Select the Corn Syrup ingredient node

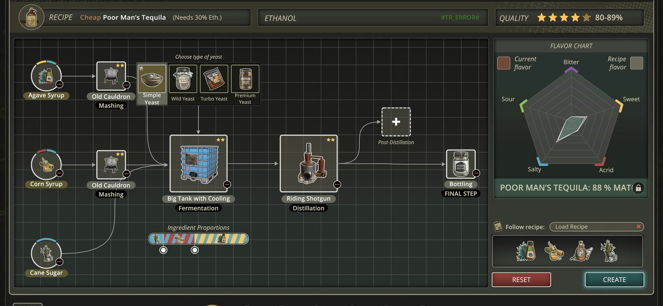click(46, 165)
